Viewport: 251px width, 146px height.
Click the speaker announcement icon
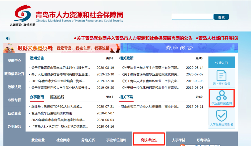click(8, 38)
